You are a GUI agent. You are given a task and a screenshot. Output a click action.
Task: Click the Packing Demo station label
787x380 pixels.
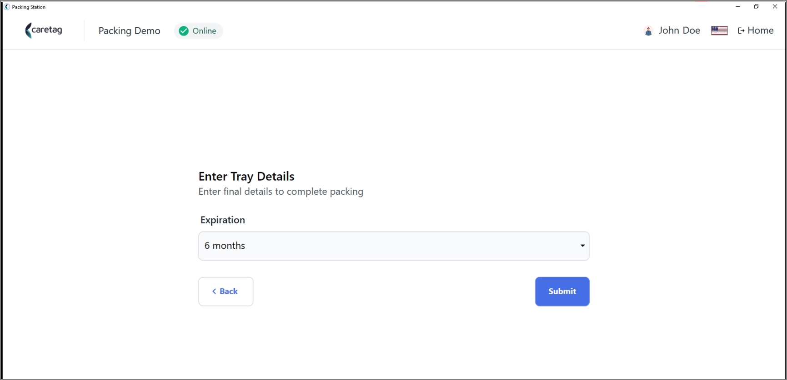click(130, 31)
